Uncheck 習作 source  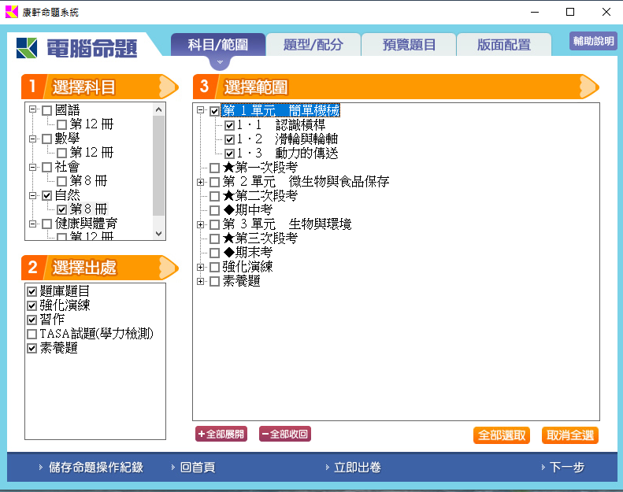(32, 320)
